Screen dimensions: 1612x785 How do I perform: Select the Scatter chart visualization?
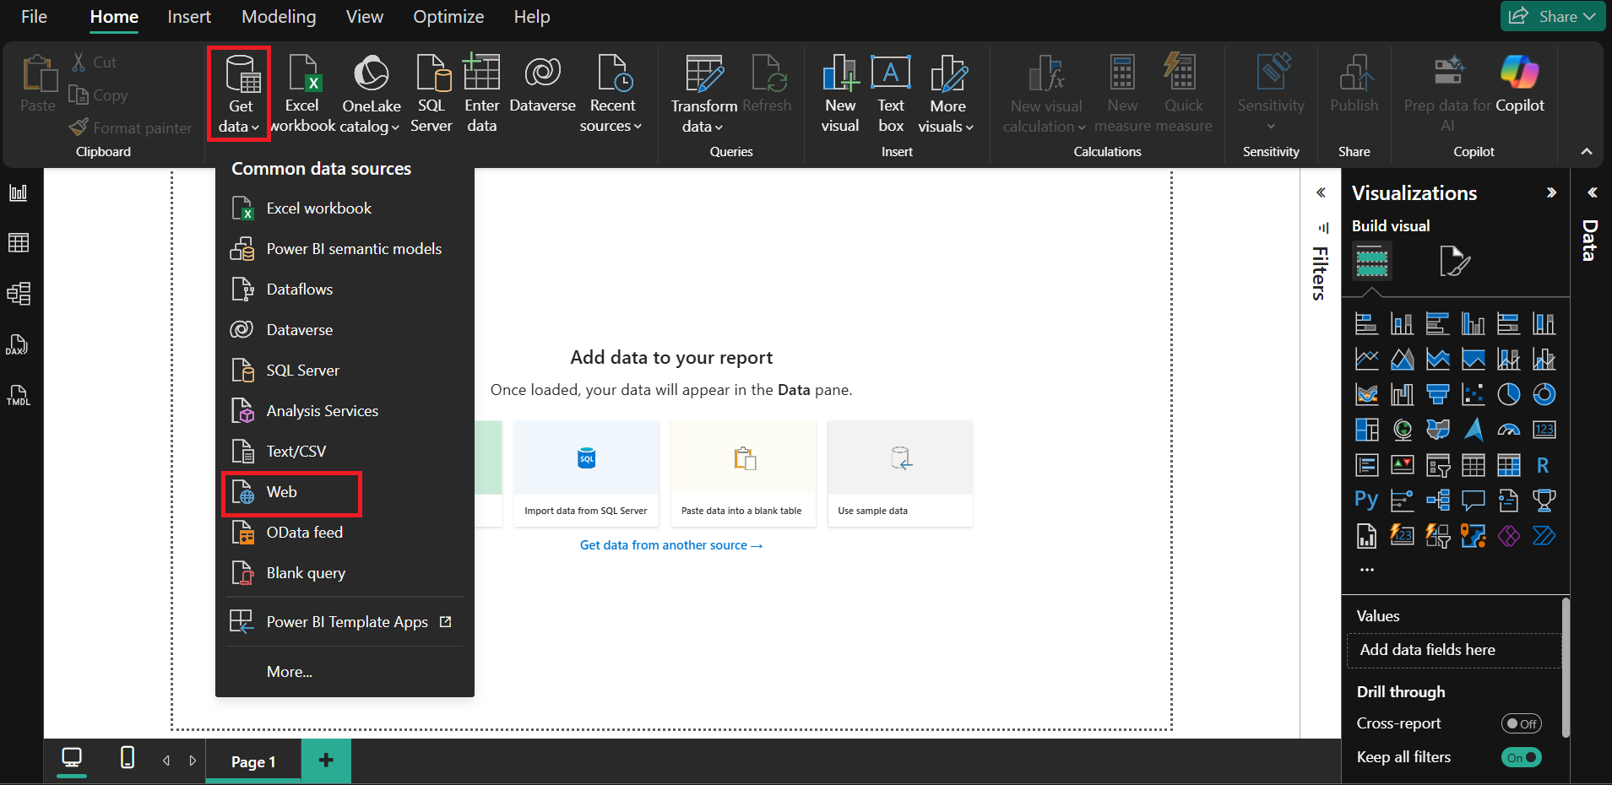pos(1473,394)
